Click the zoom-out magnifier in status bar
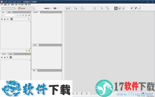The height and width of the screenshot is (97, 155). pyautogui.click(x=77, y=93)
